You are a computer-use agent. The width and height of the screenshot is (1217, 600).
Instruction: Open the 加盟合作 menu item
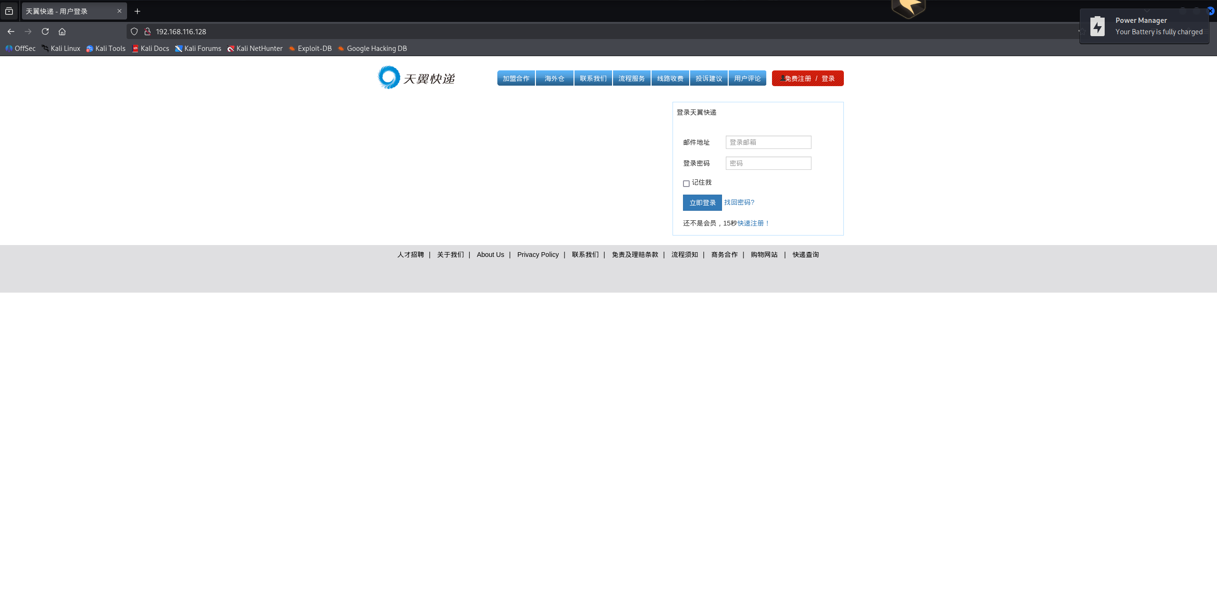coord(516,79)
